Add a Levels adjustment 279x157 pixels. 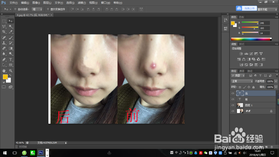246,54
